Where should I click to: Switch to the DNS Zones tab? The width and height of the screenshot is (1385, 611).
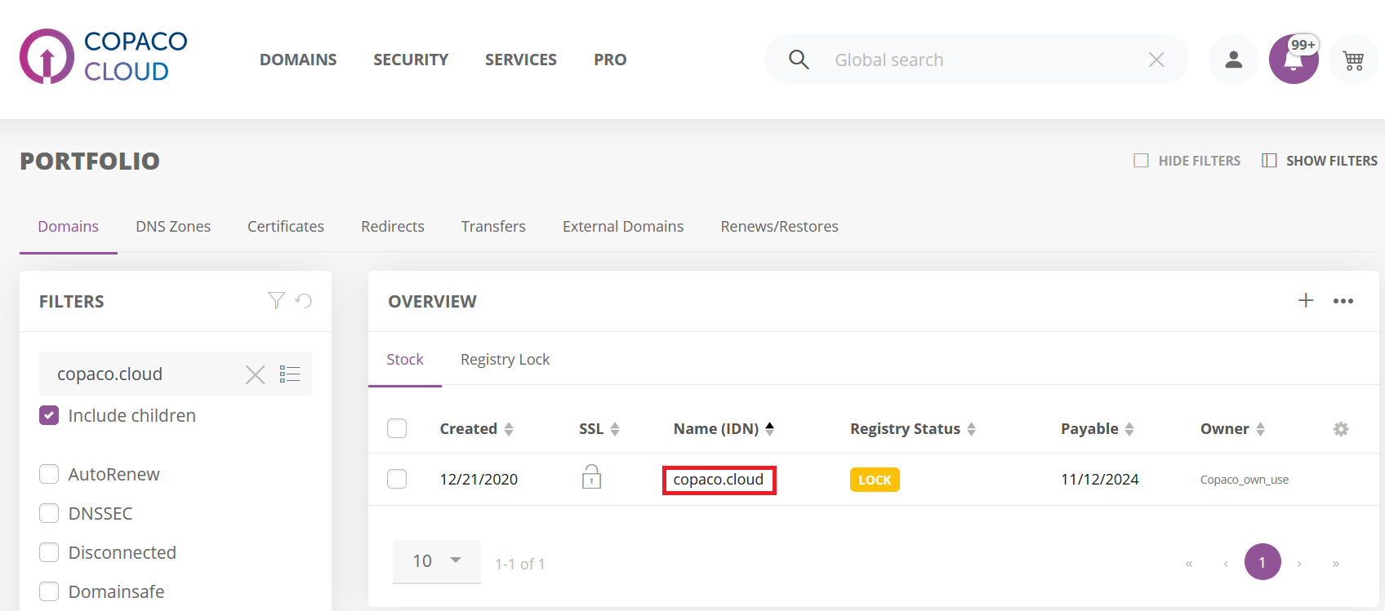click(x=173, y=227)
